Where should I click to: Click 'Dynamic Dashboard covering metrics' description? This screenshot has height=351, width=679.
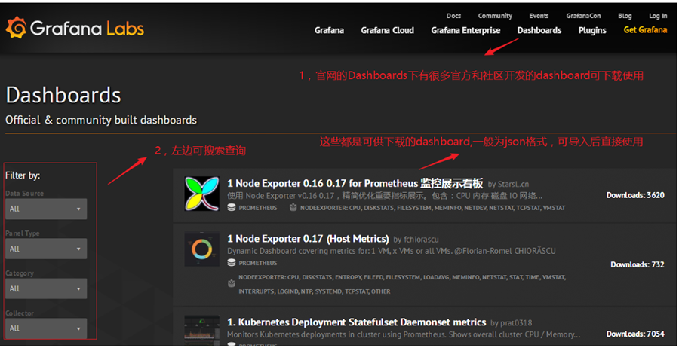click(x=391, y=251)
